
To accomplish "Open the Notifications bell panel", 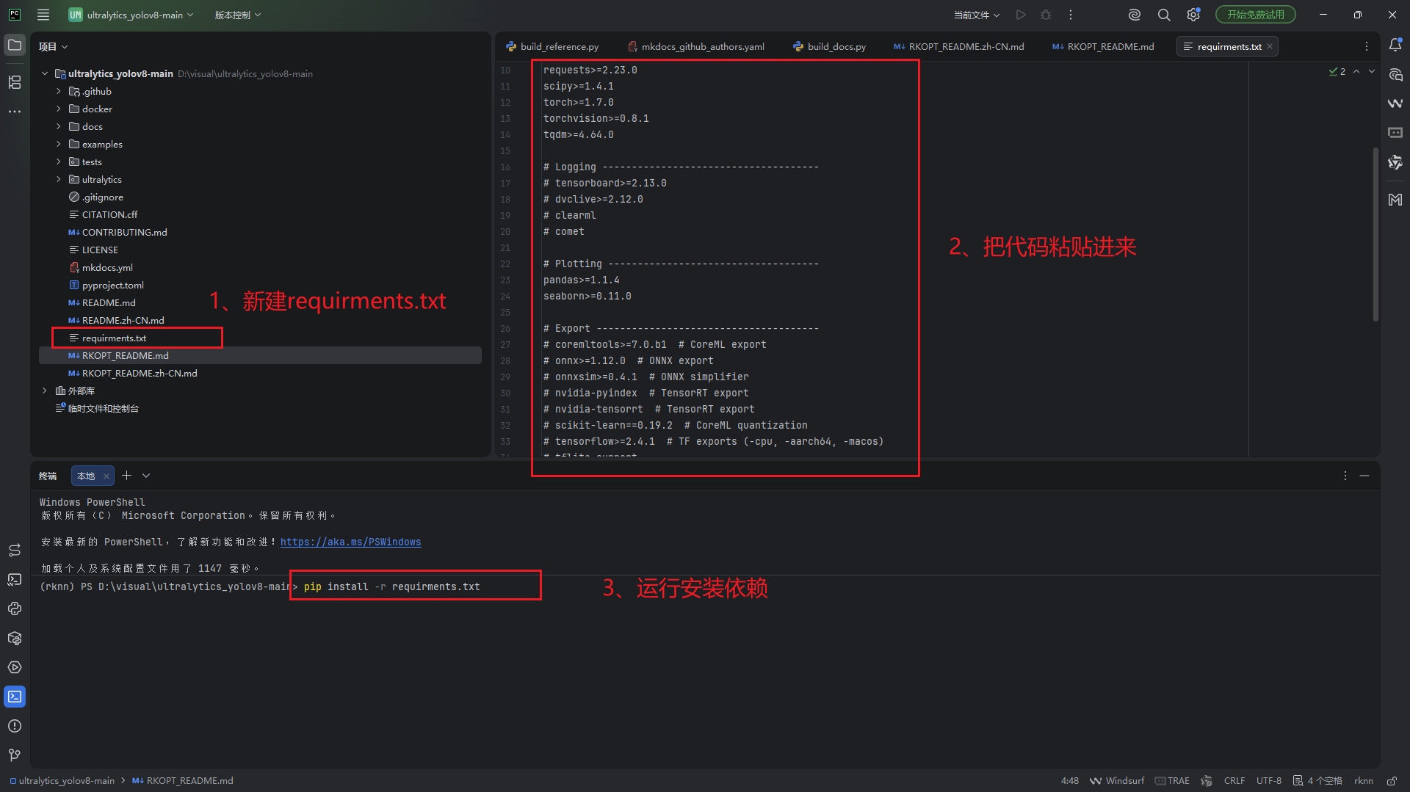I will coord(1395,46).
